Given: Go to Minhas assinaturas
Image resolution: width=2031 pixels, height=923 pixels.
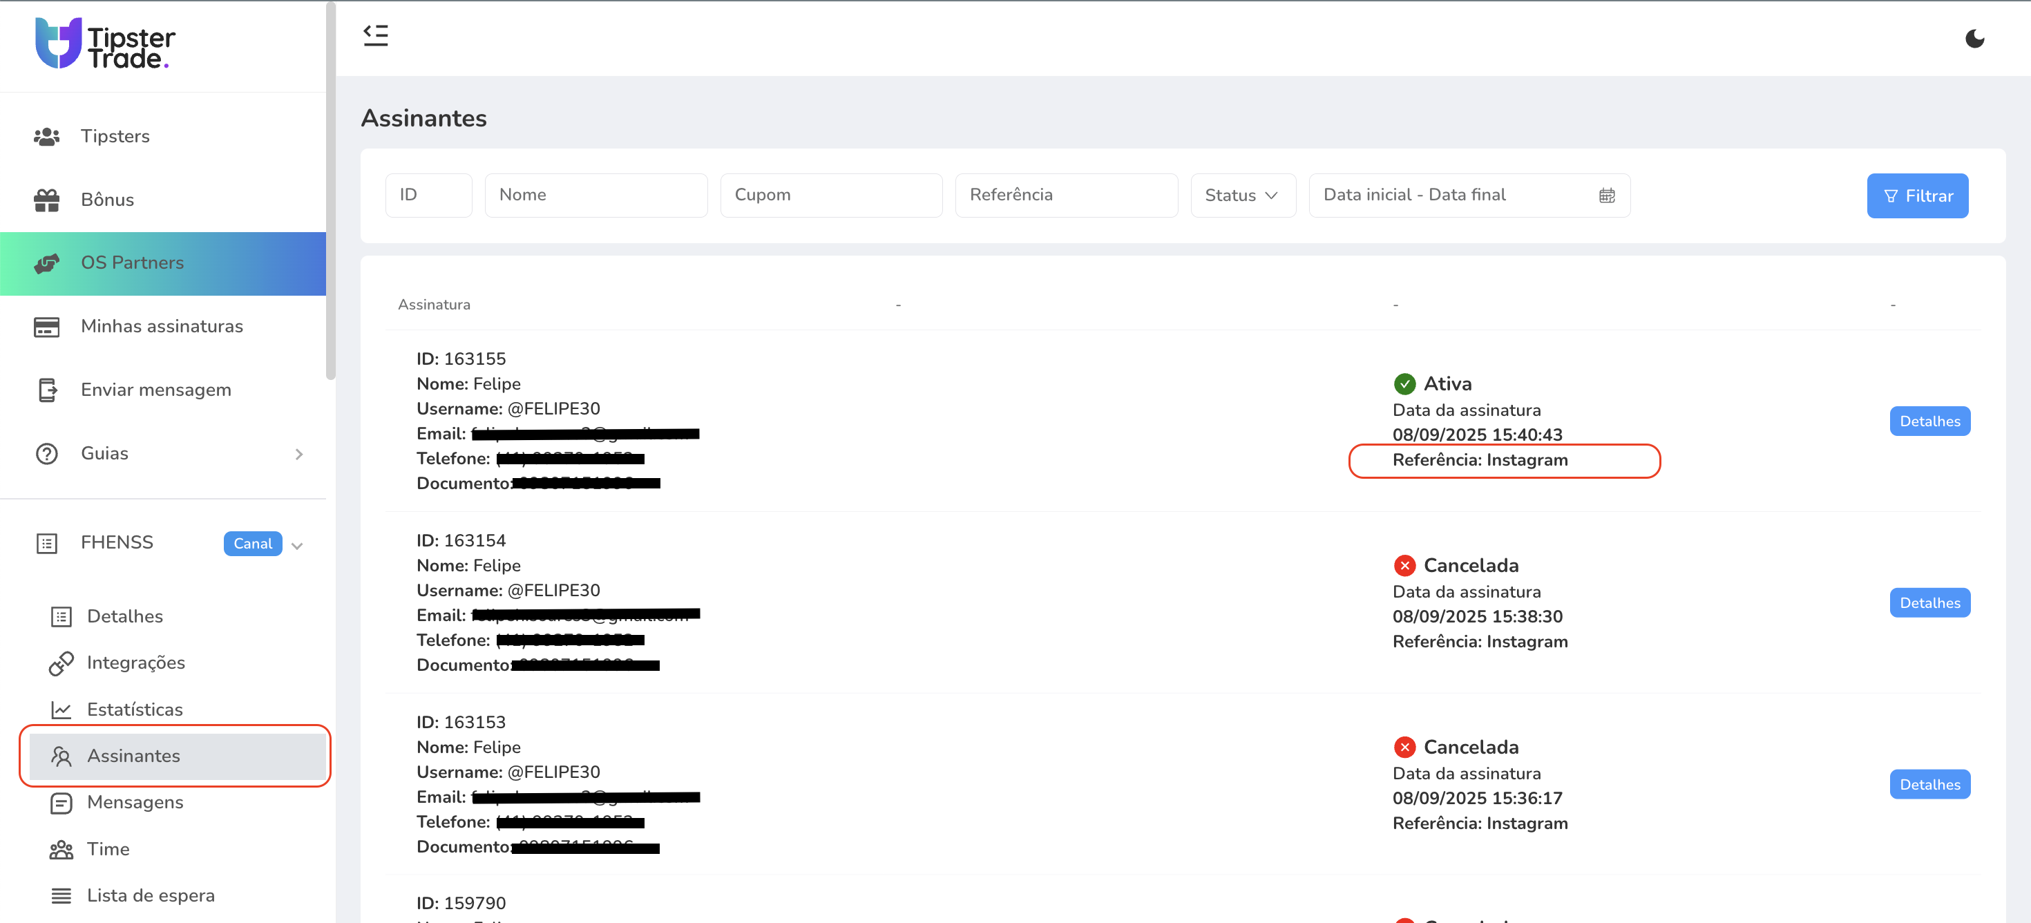Looking at the screenshot, I should tap(162, 326).
